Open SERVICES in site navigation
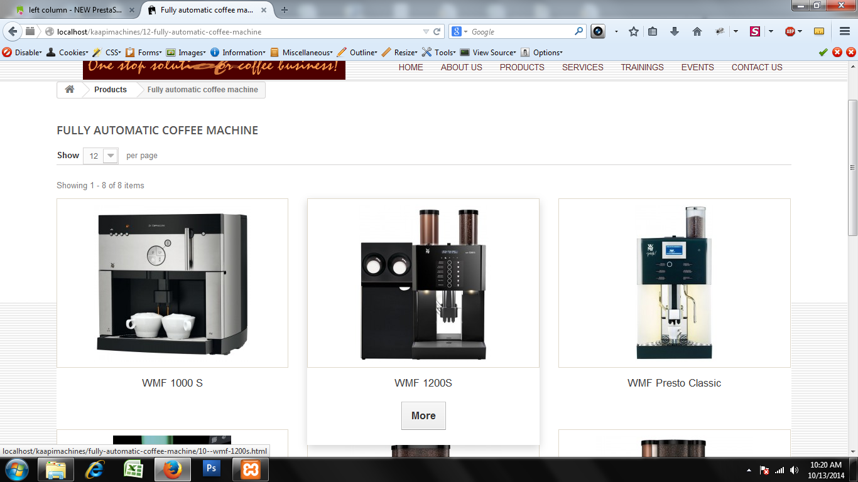Image resolution: width=858 pixels, height=482 pixels. click(583, 67)
